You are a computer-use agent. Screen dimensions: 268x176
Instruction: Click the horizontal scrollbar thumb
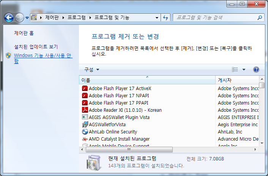click(129, 149)
